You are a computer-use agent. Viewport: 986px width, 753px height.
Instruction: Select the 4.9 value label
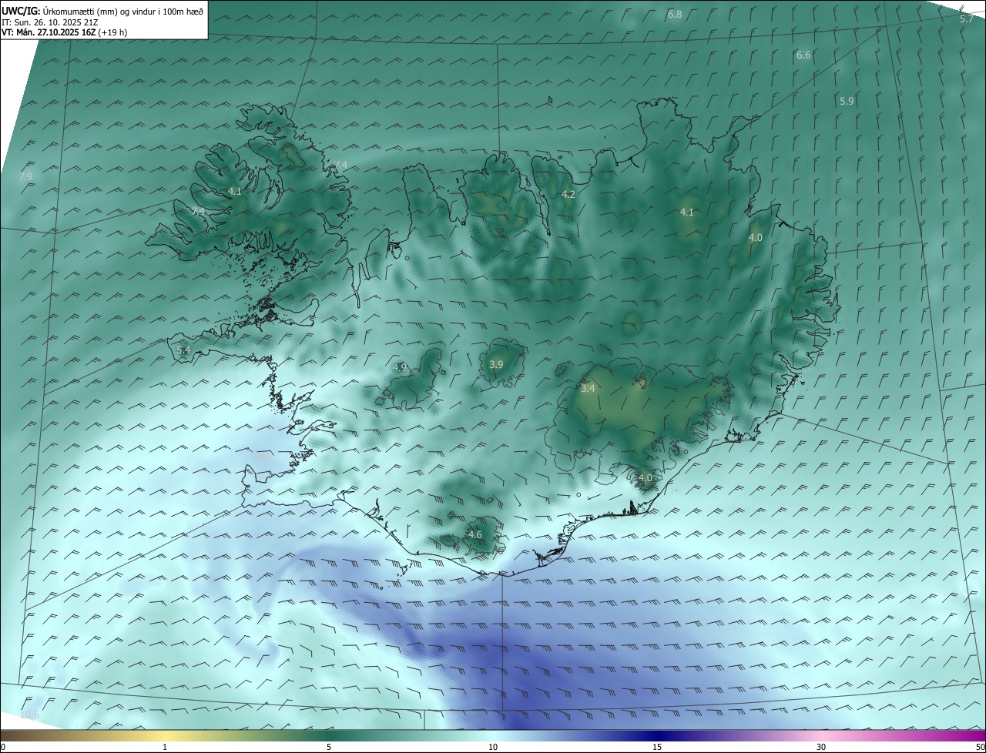(x=399, y=368)
